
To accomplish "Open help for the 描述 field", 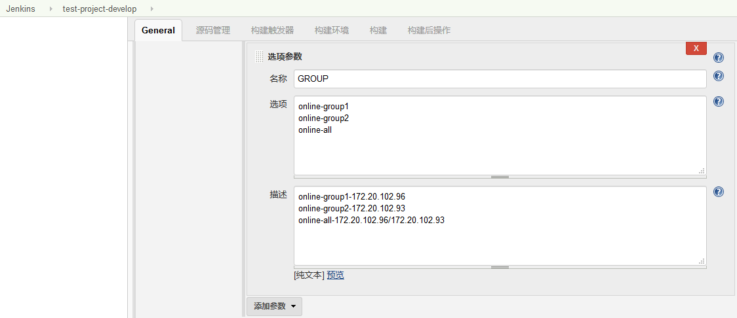I will click(718, 192).
